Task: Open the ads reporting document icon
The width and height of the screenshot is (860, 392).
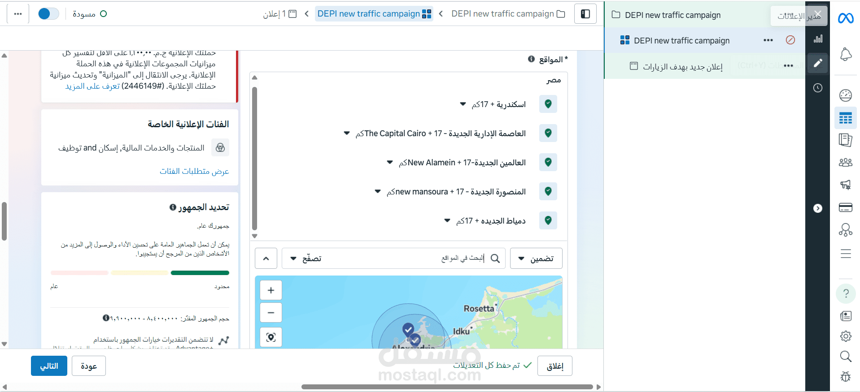Action: click(845, 140)
